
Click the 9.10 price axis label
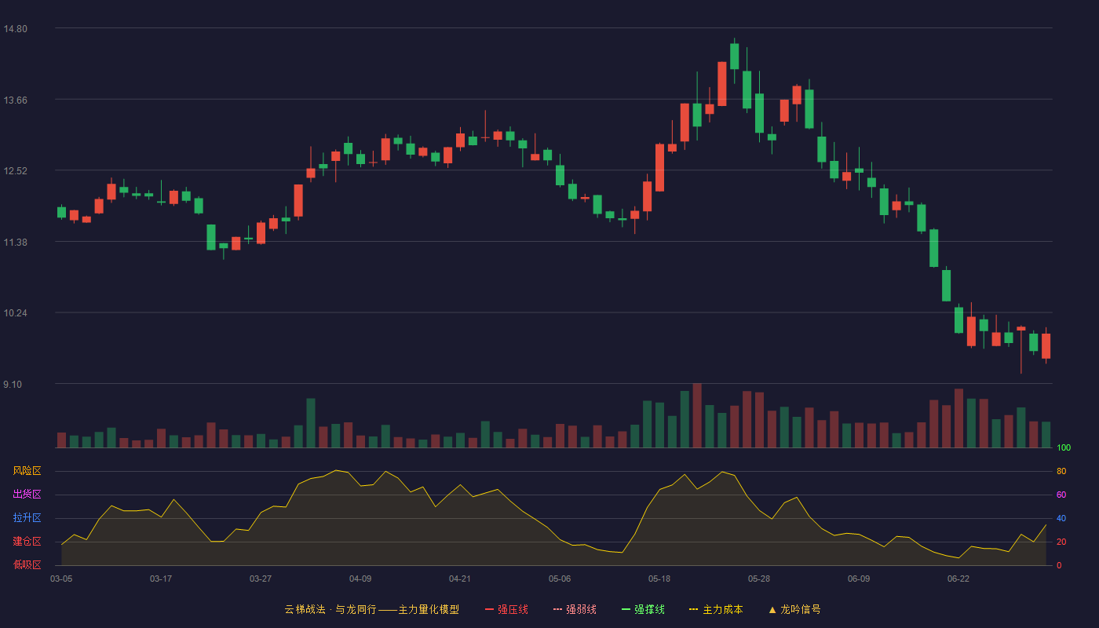(13, 385)
